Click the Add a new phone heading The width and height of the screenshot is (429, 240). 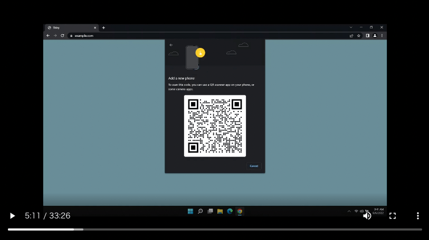coord(182,78)
